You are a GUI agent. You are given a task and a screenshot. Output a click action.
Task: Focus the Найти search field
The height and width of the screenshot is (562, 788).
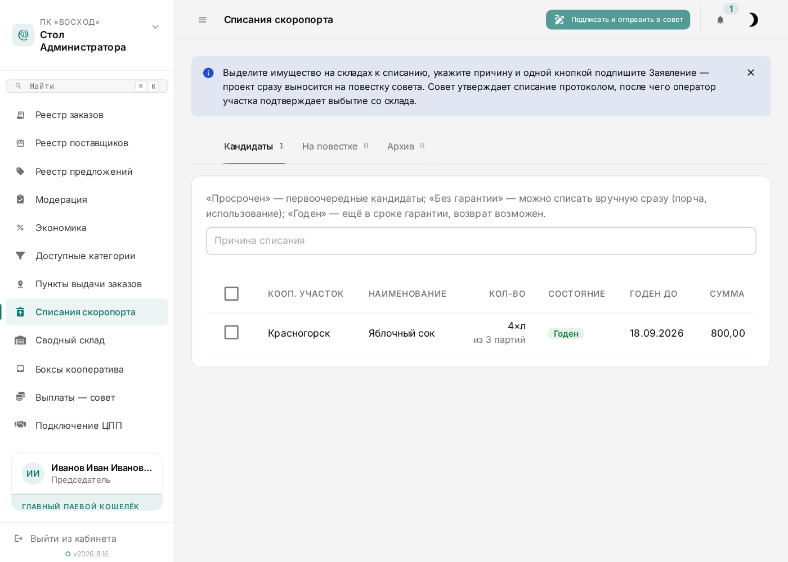[x=87, y=86]
